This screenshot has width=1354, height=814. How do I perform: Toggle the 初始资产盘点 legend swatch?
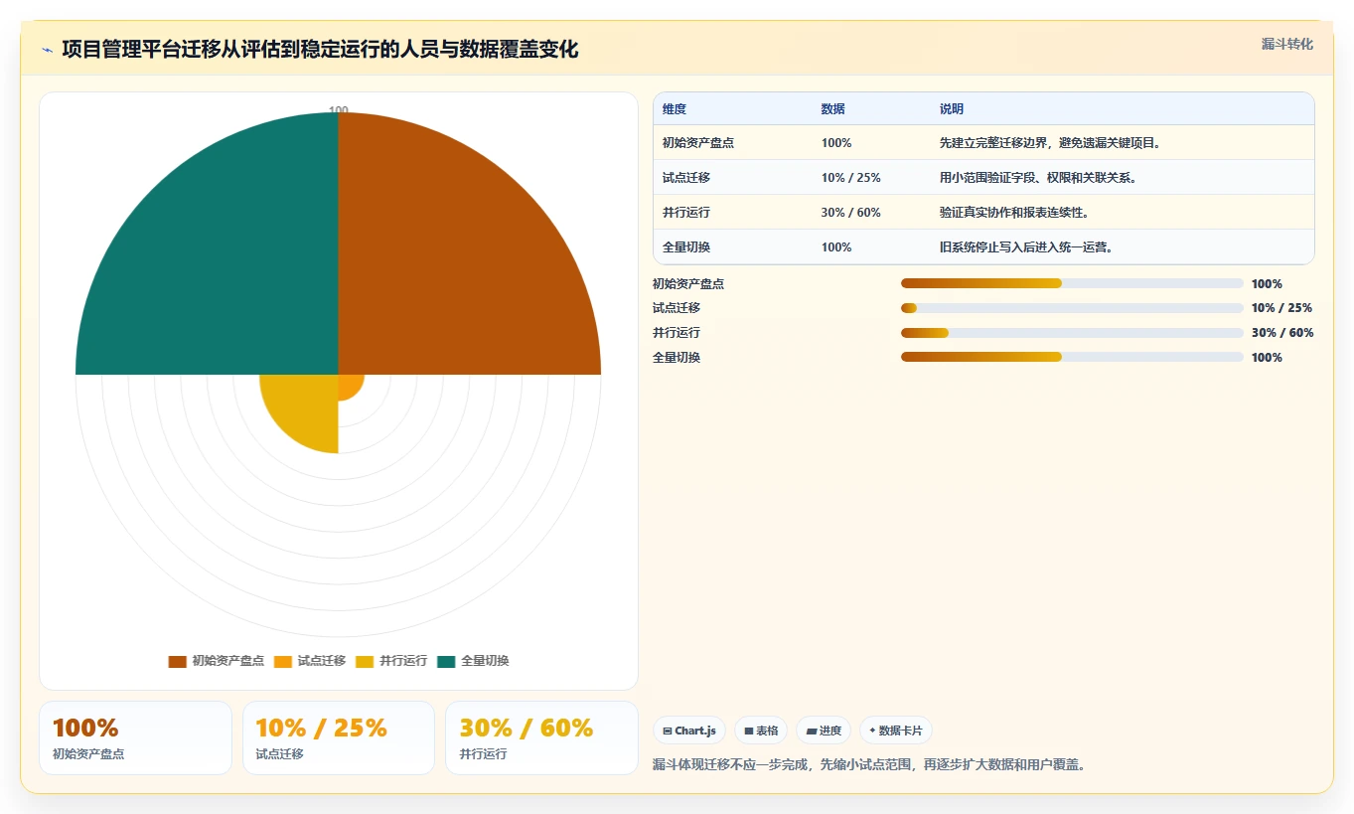point(178,661)
